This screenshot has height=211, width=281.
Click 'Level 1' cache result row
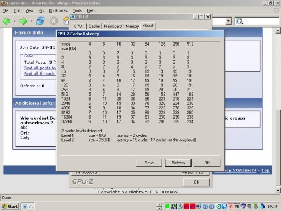tap(104, 135)
